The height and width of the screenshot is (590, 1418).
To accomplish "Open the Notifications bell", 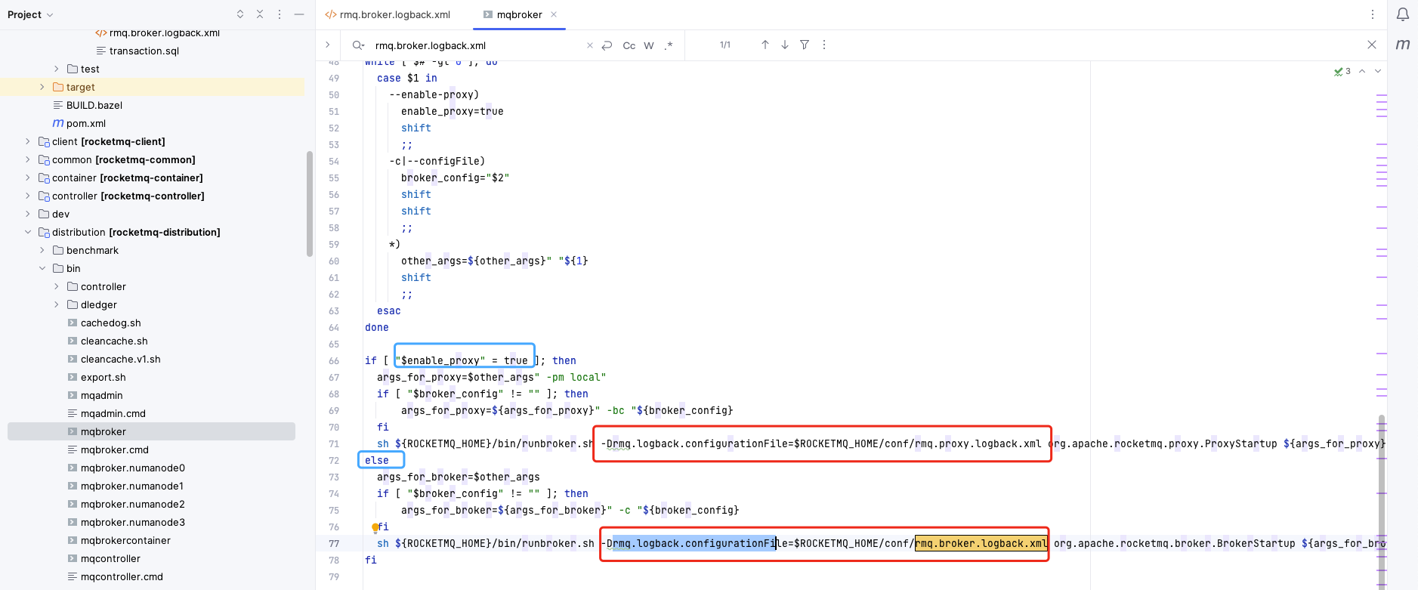I will pos(1402,14).
